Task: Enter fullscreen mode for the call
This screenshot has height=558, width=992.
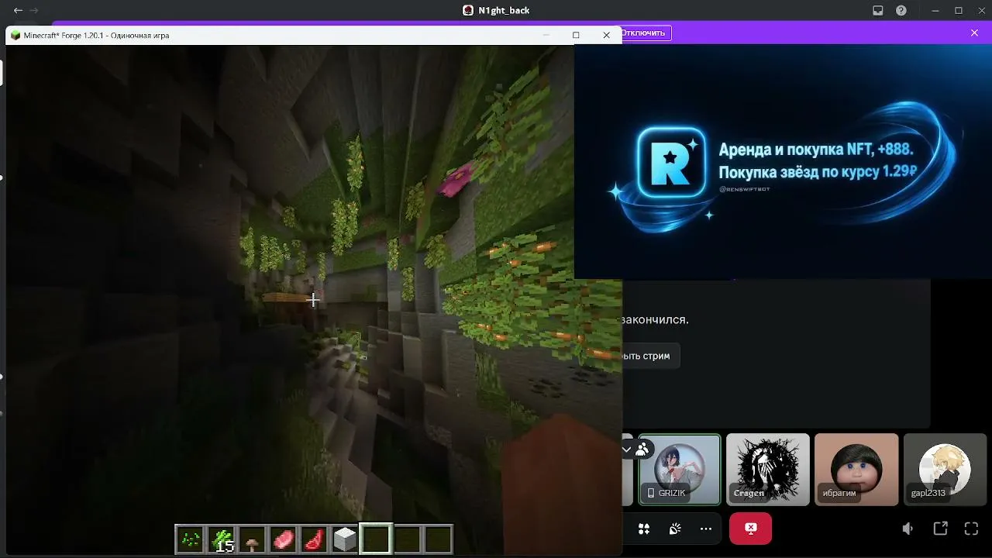Action: coord(971,529)
